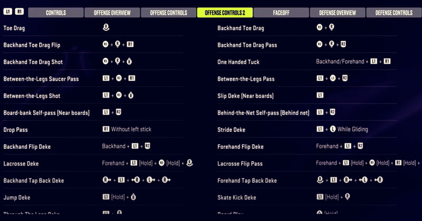Click the highlighted Offense Controls 2 tab

point(225,13)
